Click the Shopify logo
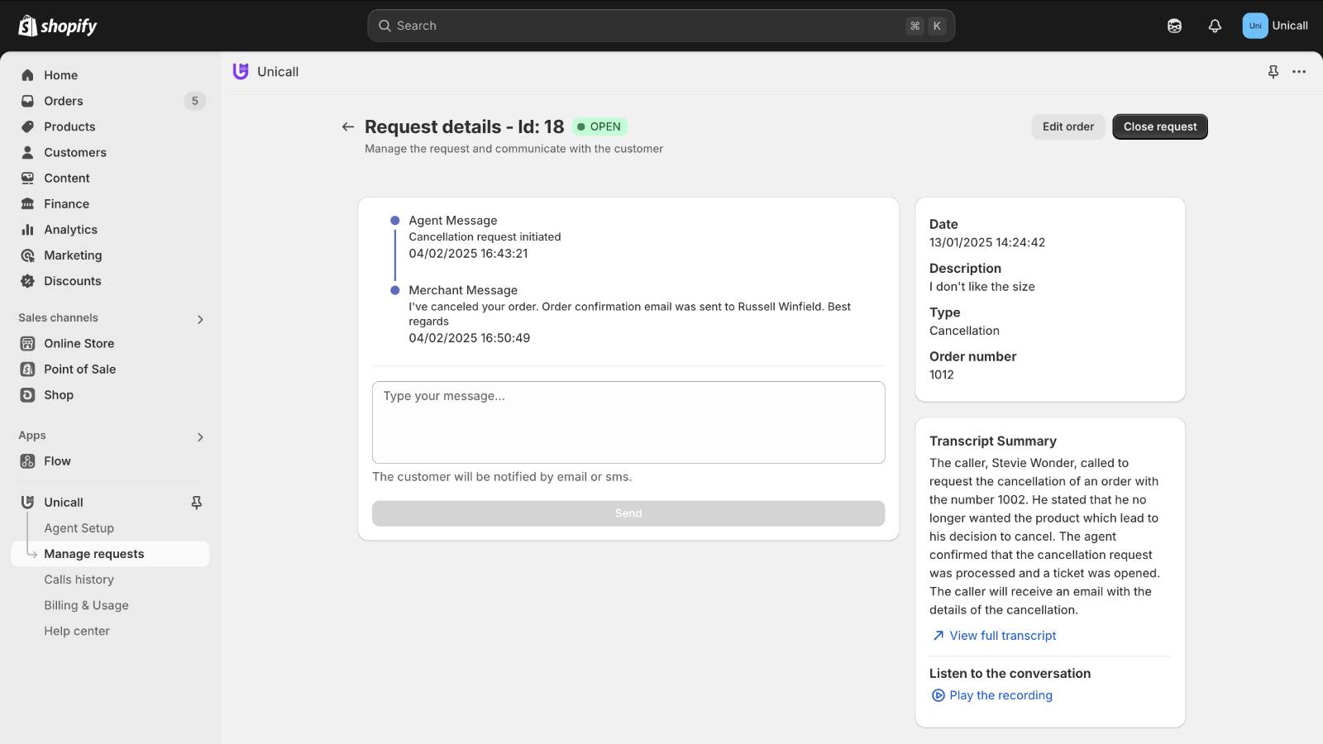1323x744 pixels. point(58,26)
